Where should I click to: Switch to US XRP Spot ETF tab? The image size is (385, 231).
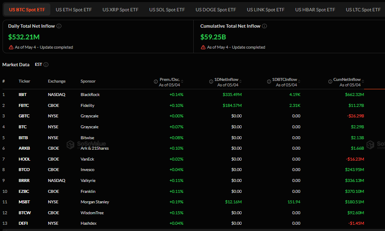pyautogui.click(x=120, y=10)
